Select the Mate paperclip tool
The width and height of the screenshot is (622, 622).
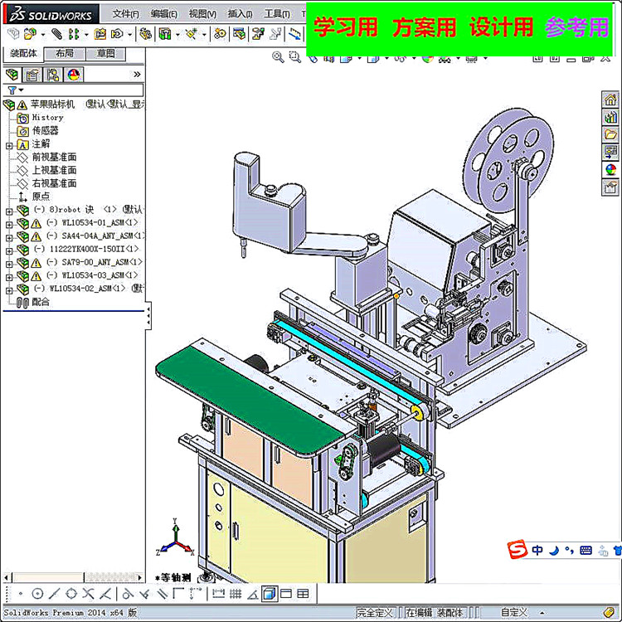[x=56, y=34]
